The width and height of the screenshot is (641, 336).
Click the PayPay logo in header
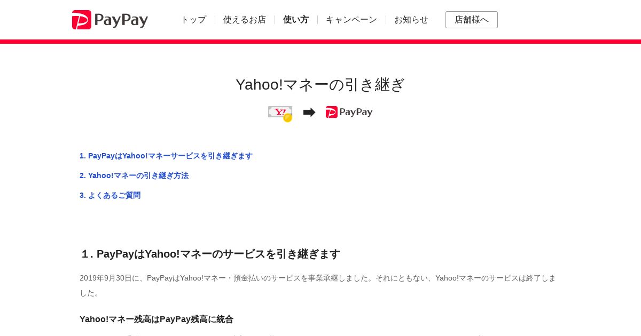point(110,20)
